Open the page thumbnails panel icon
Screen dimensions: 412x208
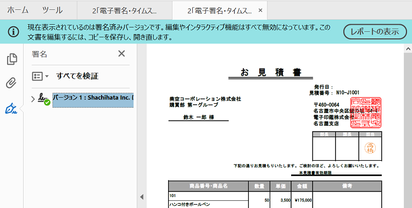(x=12, y=59)
